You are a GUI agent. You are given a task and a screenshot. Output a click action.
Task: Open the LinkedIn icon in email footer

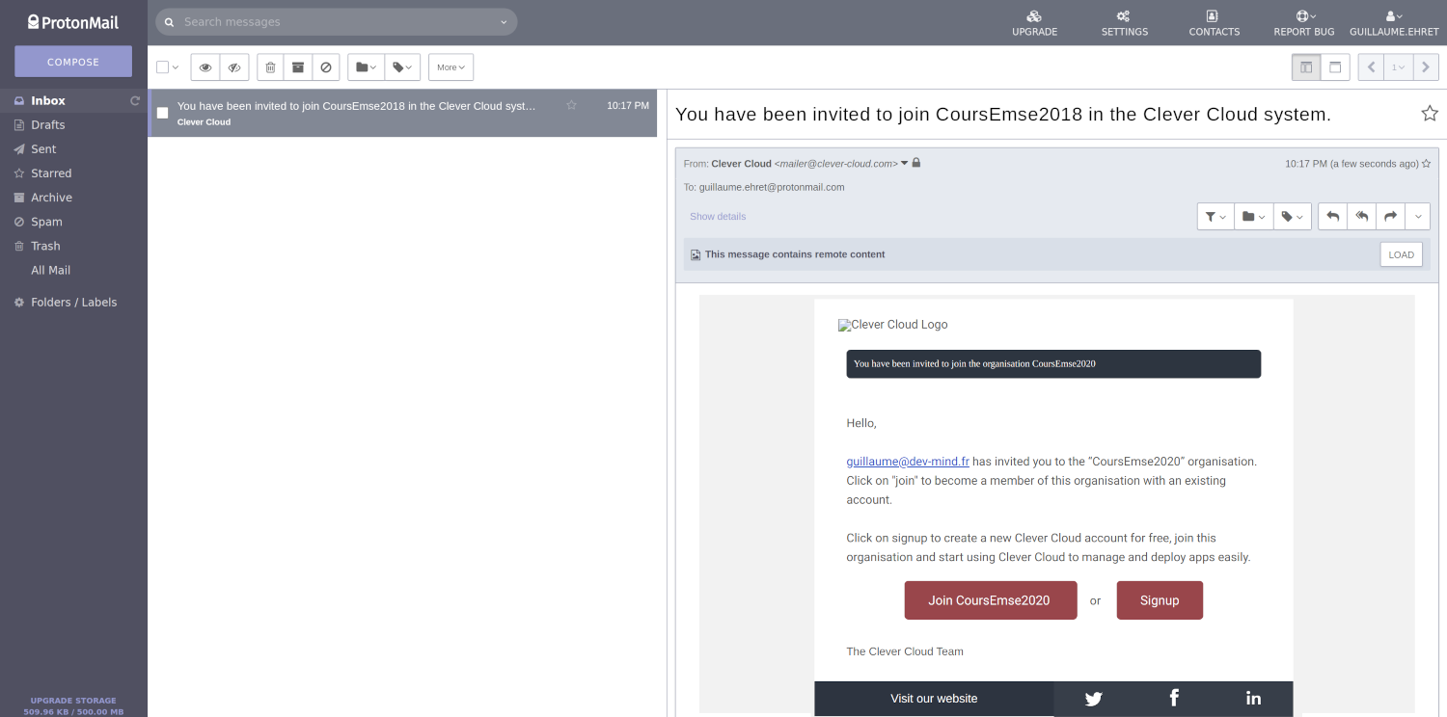(x=1253, y=698)
